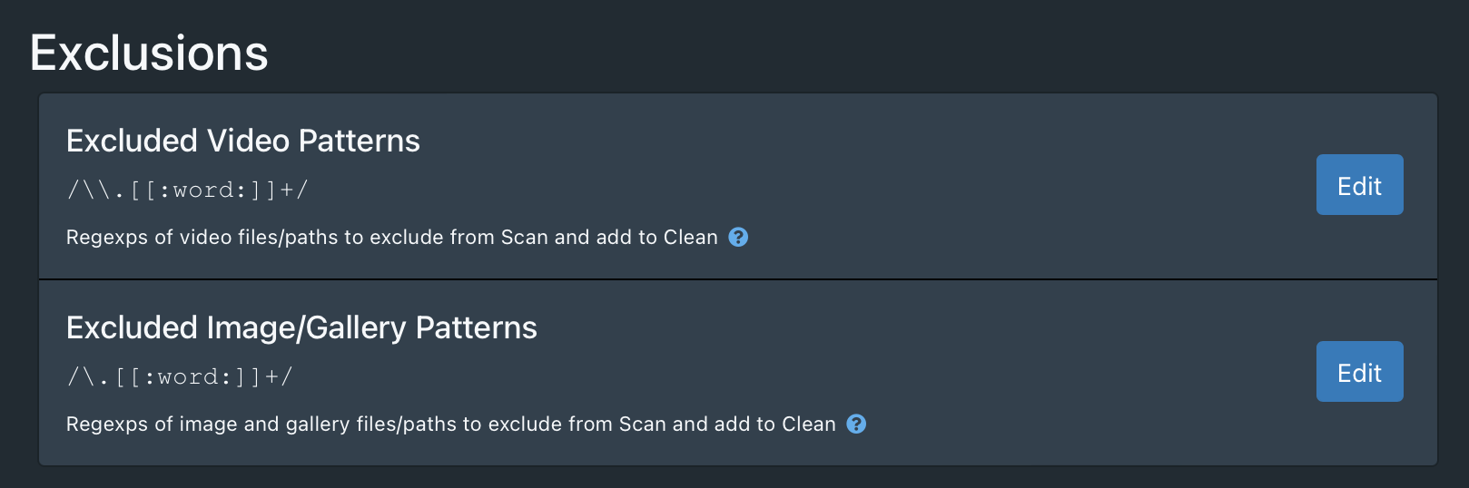This screenshot has width=1469, height=488.
Task: Select the Excluded Image/Gallery Patterns title
Action: pyautogui.click(x=301, y=327)
